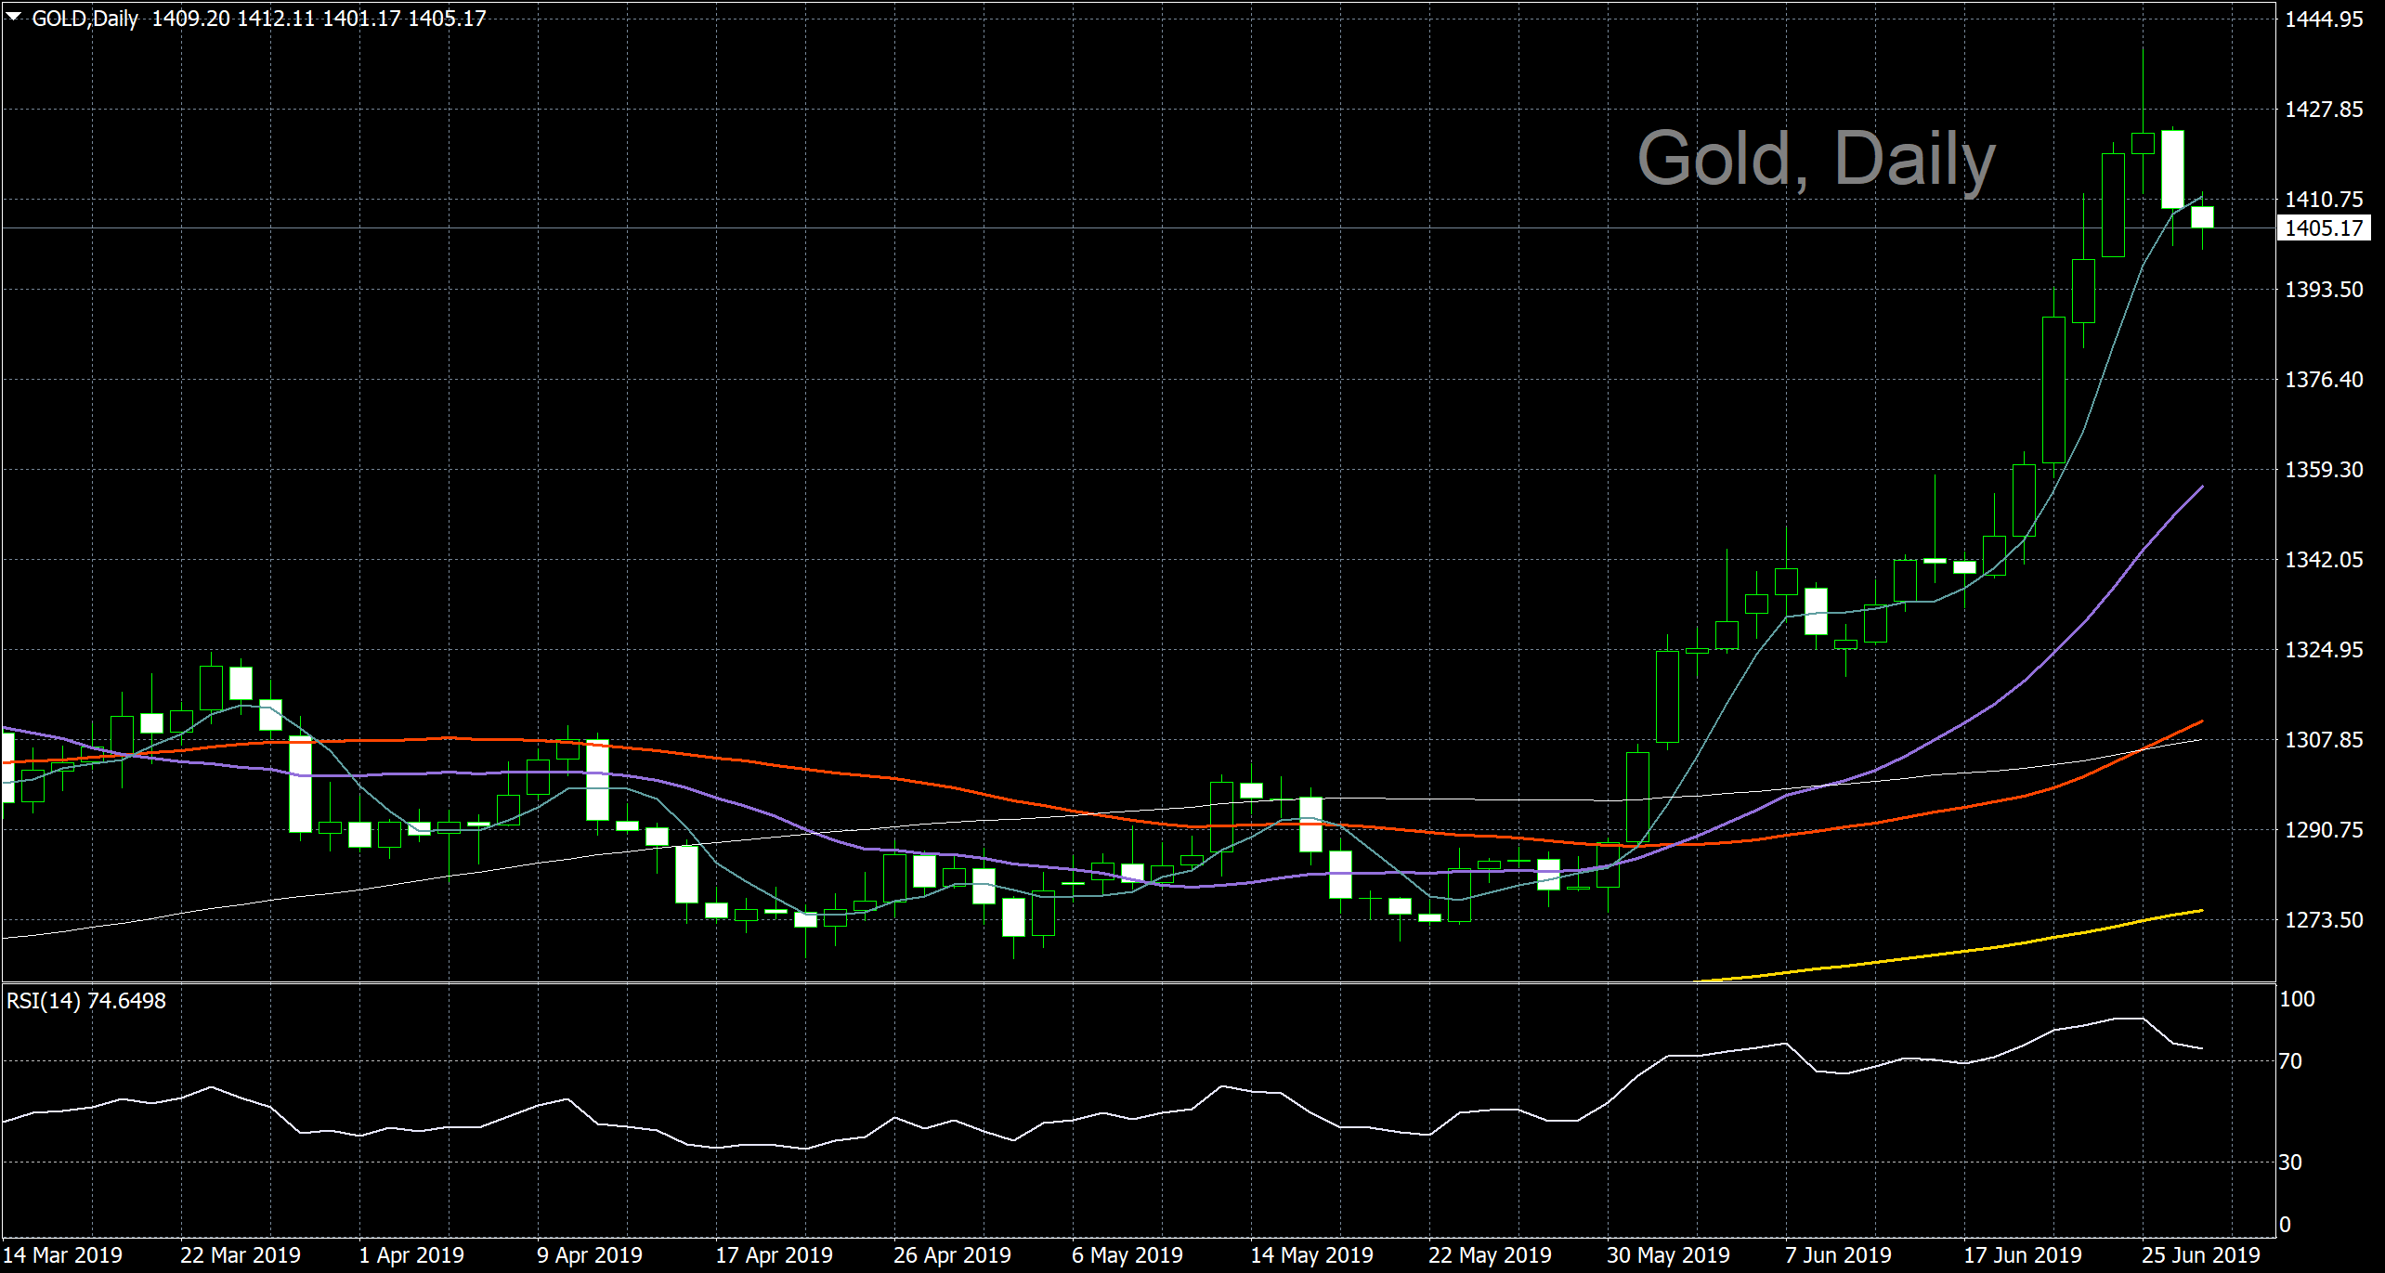
Task: Select the latest small candle at 1405
Action: point(2202,217)
